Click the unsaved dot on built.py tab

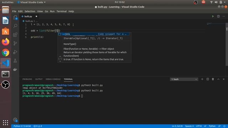(36, 16)
